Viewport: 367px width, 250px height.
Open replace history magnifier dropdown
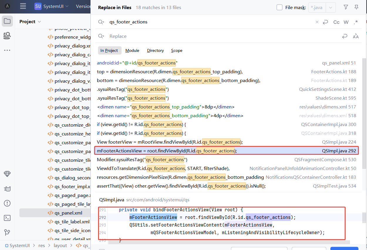(101, 36)
